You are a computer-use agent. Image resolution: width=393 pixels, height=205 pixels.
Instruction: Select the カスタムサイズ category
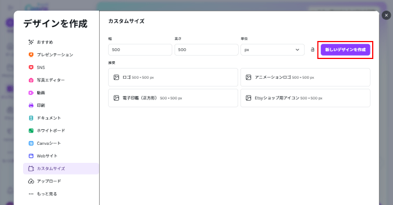pos(61,168)
